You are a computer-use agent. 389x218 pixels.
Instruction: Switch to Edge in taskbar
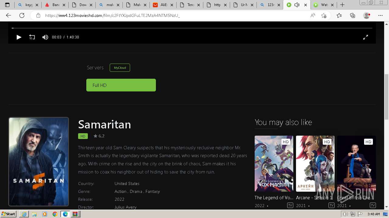65,214
